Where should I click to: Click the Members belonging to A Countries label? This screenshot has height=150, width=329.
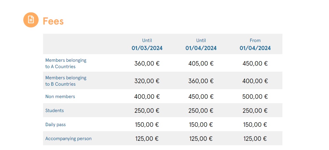coord(66,63)
